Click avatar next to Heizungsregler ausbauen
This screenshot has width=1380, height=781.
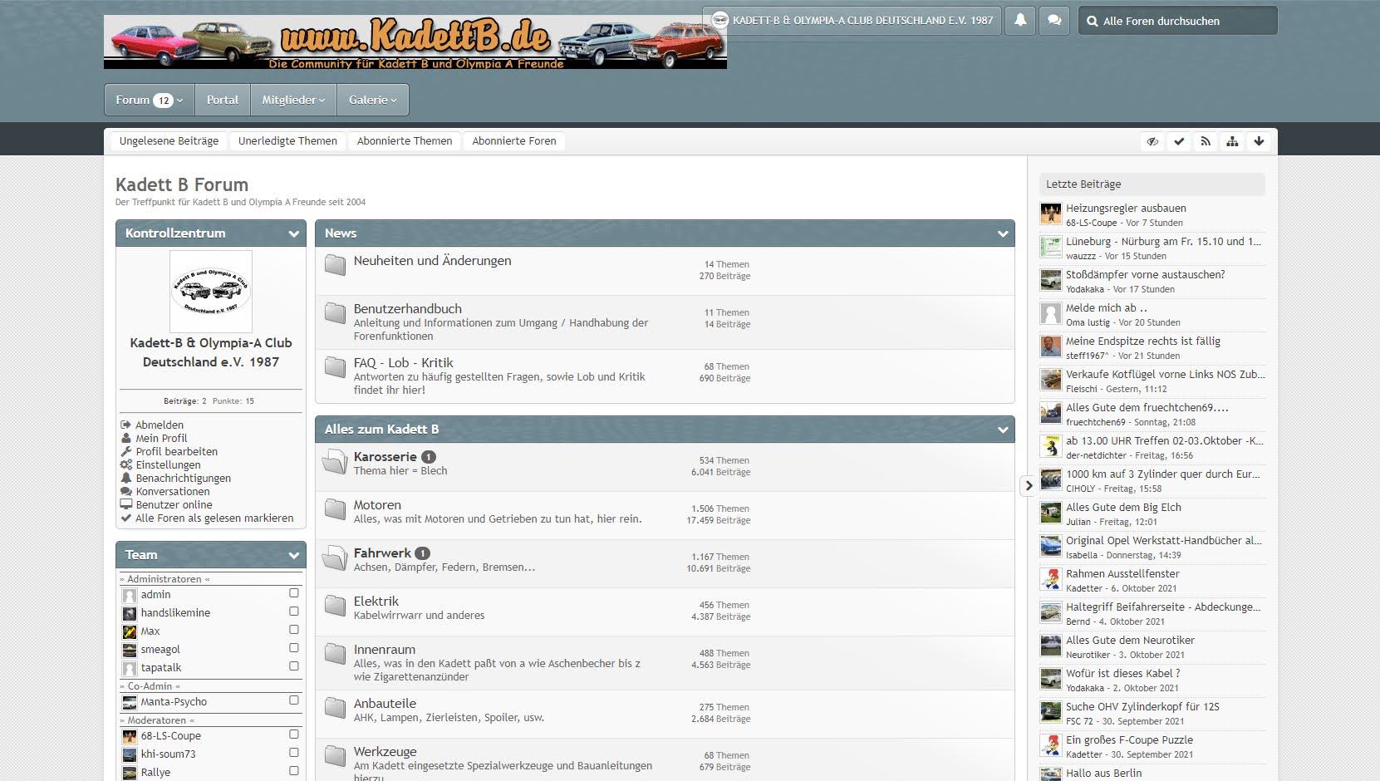(x=1050, y=214)
